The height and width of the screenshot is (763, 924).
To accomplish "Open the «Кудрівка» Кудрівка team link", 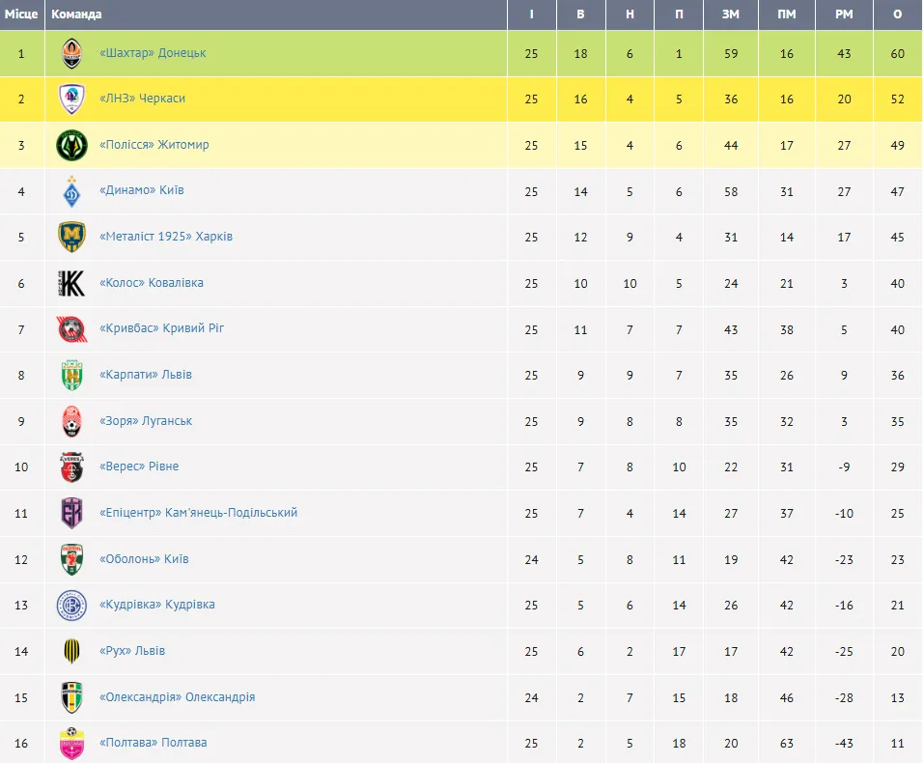I will pos(157,605).
